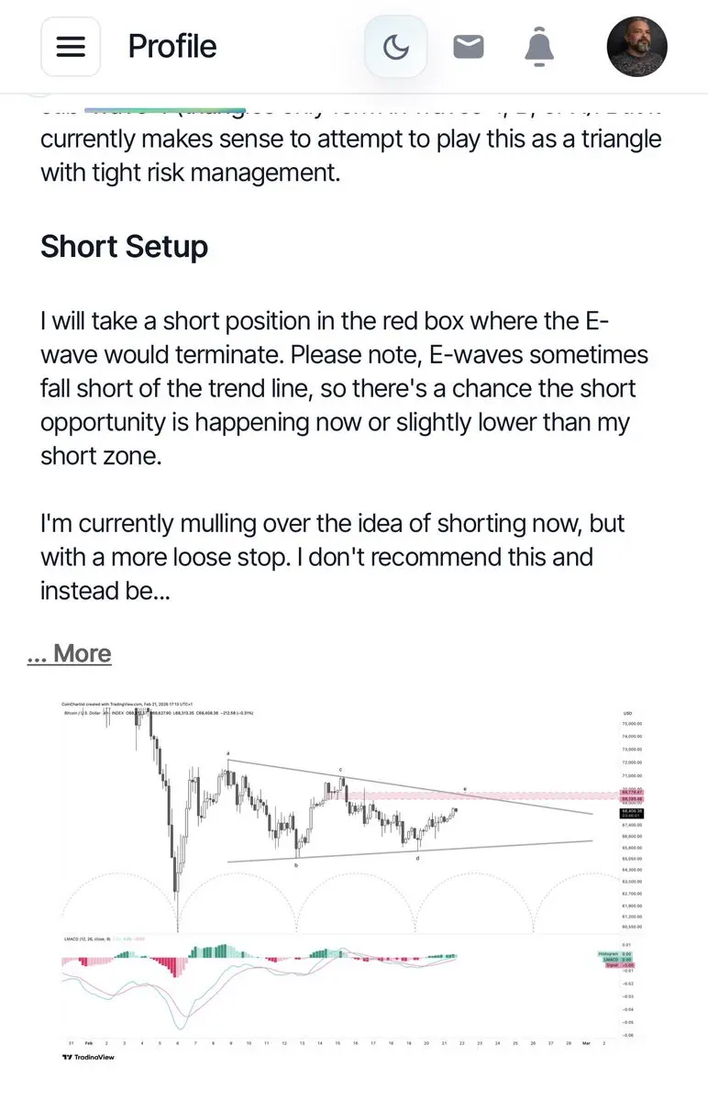The height and width of the screenshot is (1101, 708).
Task: Toggle dark mode with moon icon
Action: click(x=395, y=46)
